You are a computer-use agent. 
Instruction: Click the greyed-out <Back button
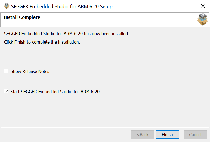143,135
